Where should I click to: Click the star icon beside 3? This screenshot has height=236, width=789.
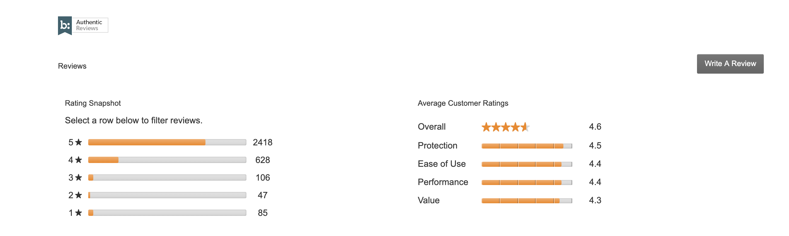click(79, 177)
